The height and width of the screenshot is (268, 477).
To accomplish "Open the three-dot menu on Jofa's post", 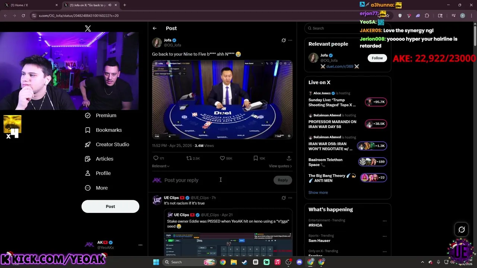I will 290,40.
